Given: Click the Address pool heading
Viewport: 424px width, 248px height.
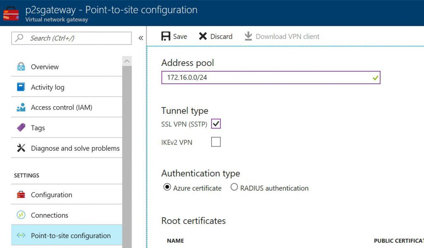Looking at the screenshot, I should click(x=188, y=63).
